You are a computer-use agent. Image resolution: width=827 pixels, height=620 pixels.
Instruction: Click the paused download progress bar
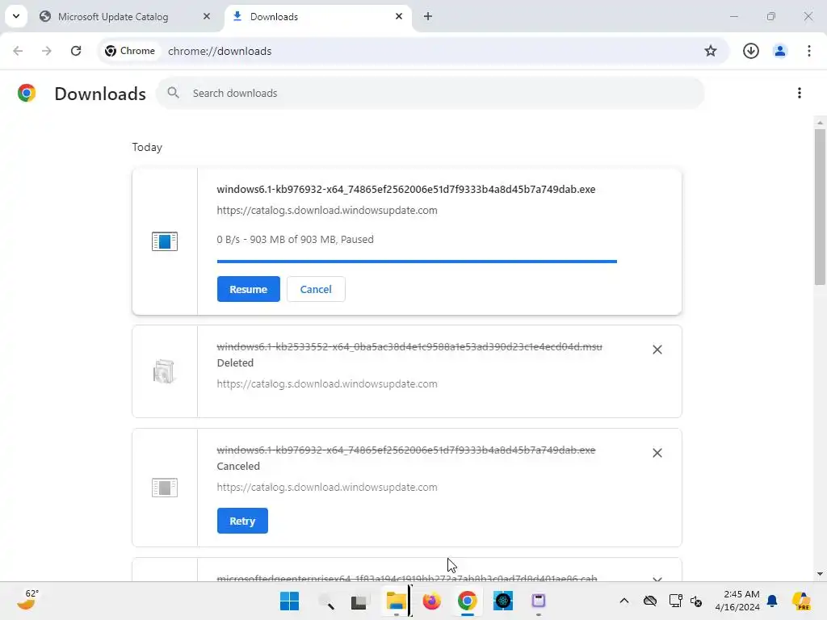[x=417, y=261]
